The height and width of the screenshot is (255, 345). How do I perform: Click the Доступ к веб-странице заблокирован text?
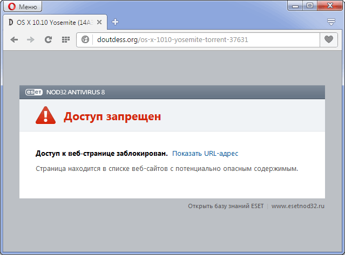(x=102, y=153)
